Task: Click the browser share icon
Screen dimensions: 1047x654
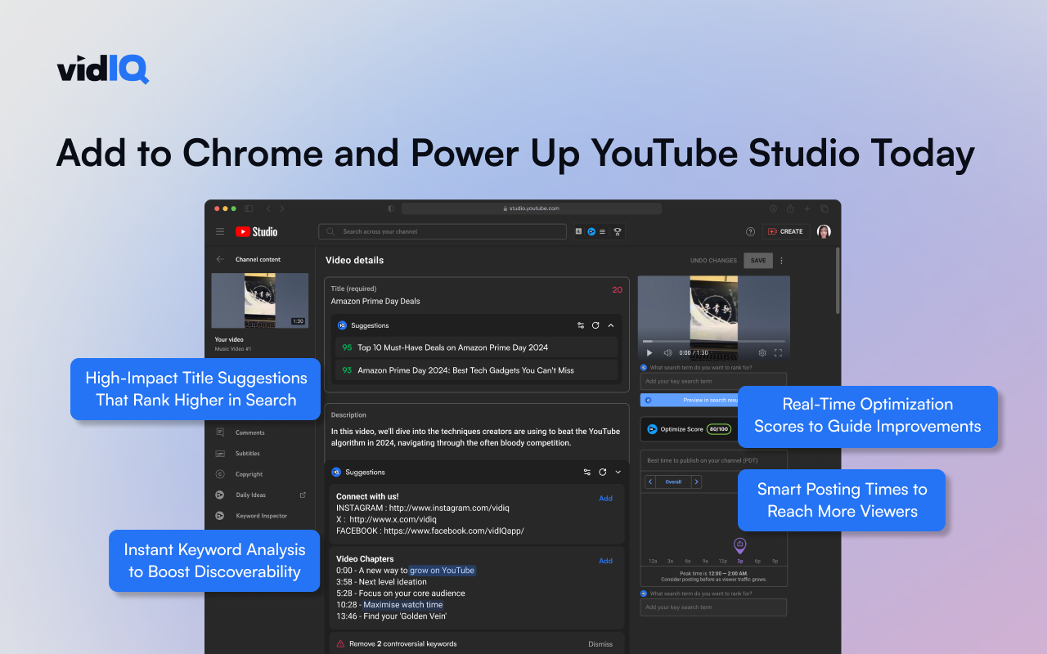Action: [790, 208]
